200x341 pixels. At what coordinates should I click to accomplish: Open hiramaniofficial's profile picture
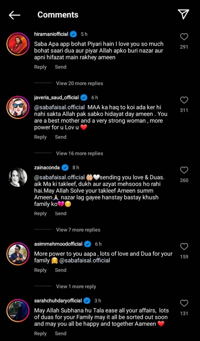[17, 43]
